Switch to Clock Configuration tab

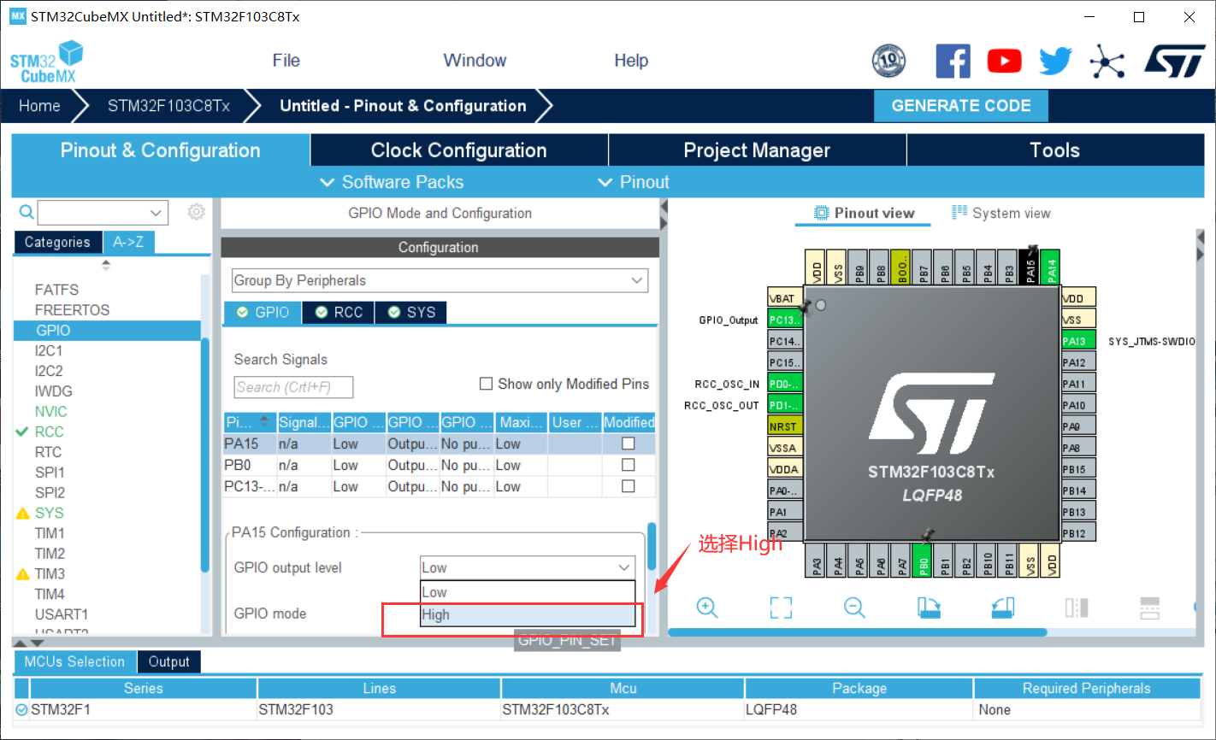pos(459,150)
